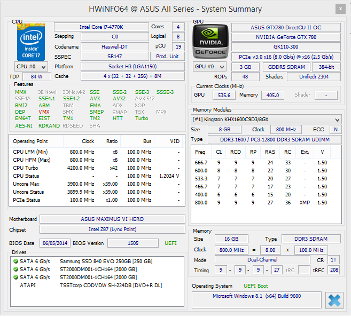Click the BIOS version 1505 field
This screenshot has width=351, height=317.
[x=133, y=243]
